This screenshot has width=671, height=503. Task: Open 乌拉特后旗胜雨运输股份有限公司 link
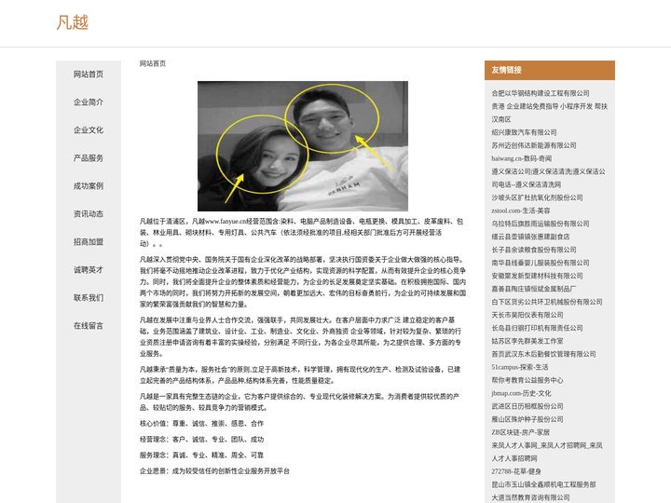coord(541,224)
